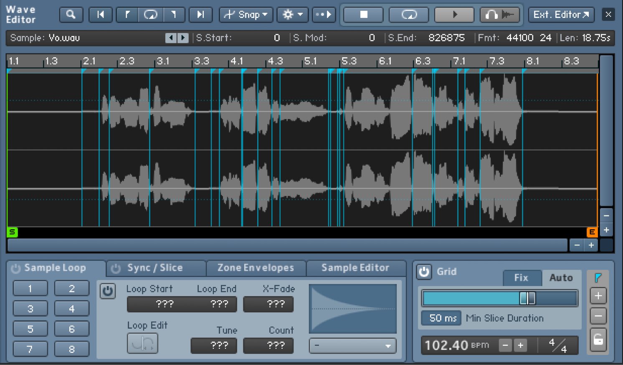The height and width of the screenshot is (365, 623).
Task: Stop playback in the Wave Editor
Action: click(x=363, y=15)
